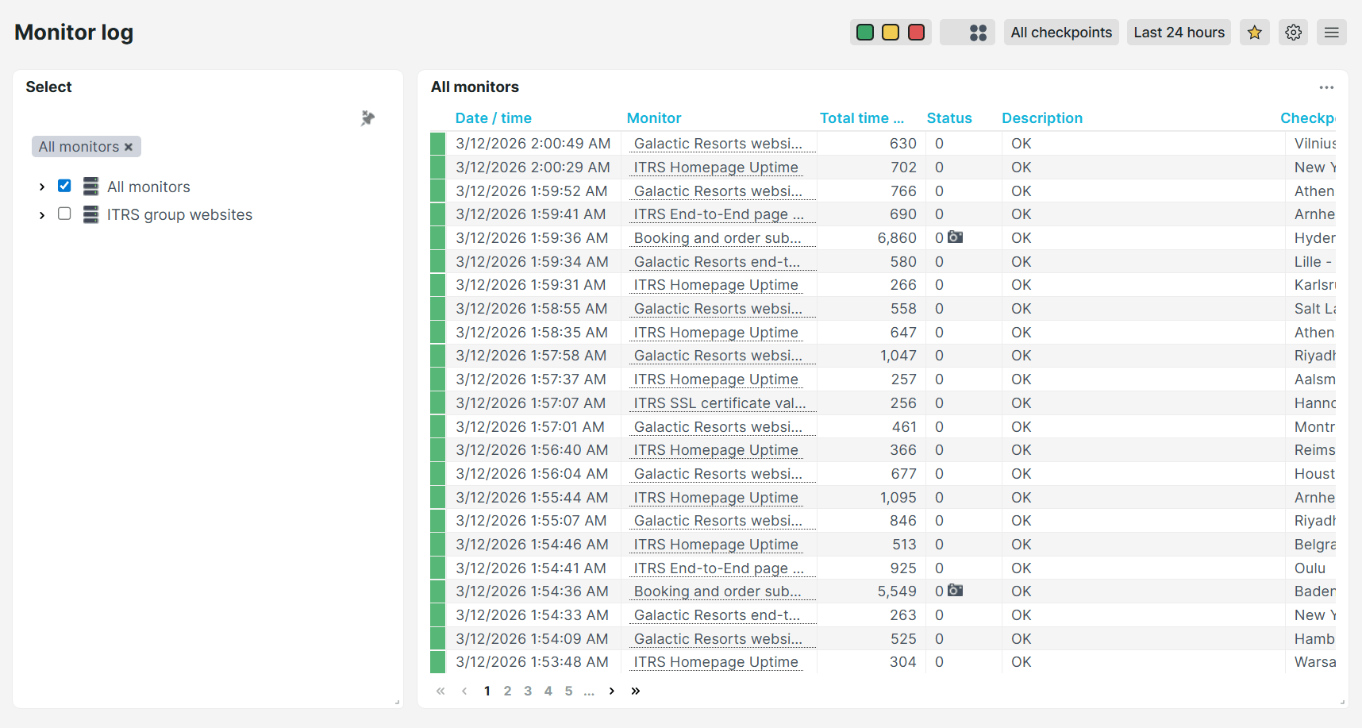Click the camera screenshot icon on Booking and order row
This screenshot has height=728, width=1362.
(955, 237)
